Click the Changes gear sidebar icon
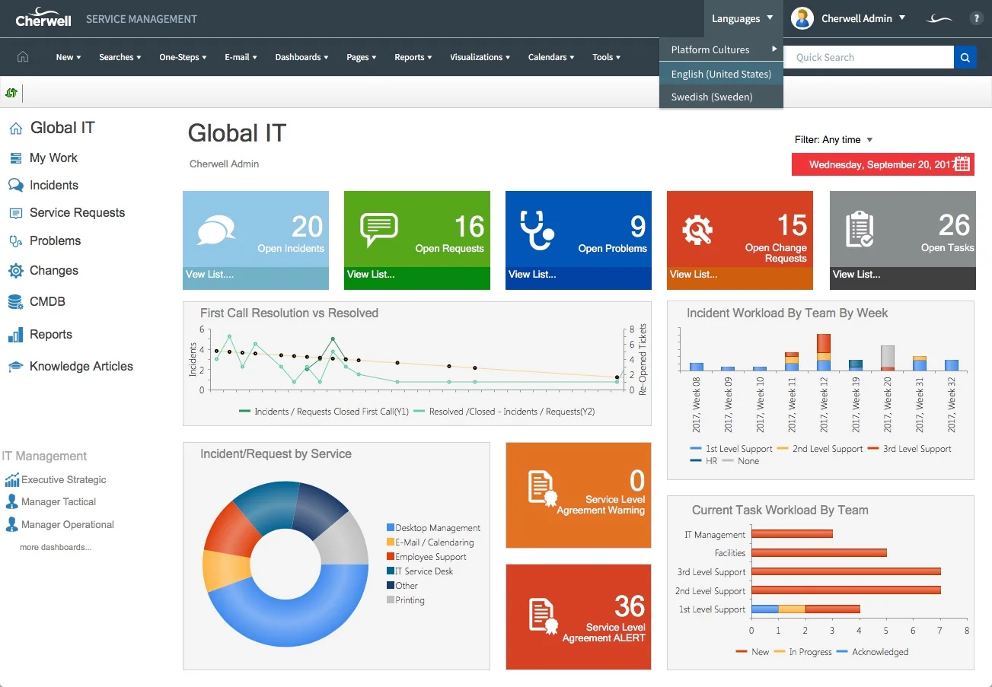 [15, 271]
